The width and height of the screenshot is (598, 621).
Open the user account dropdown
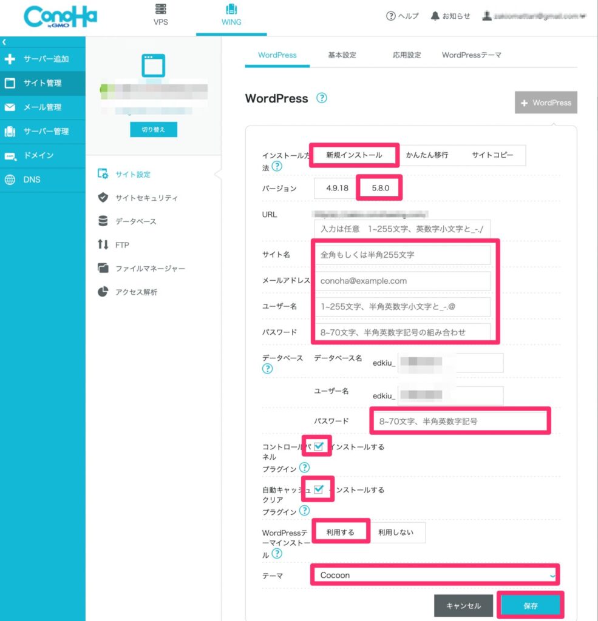pos(534,16)
